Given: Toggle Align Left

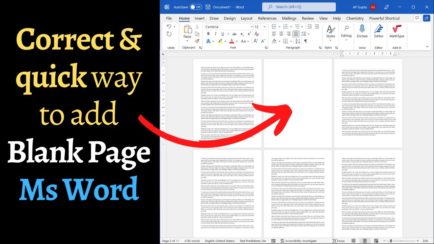Looking at the screenshot, I should pos(274,34).
